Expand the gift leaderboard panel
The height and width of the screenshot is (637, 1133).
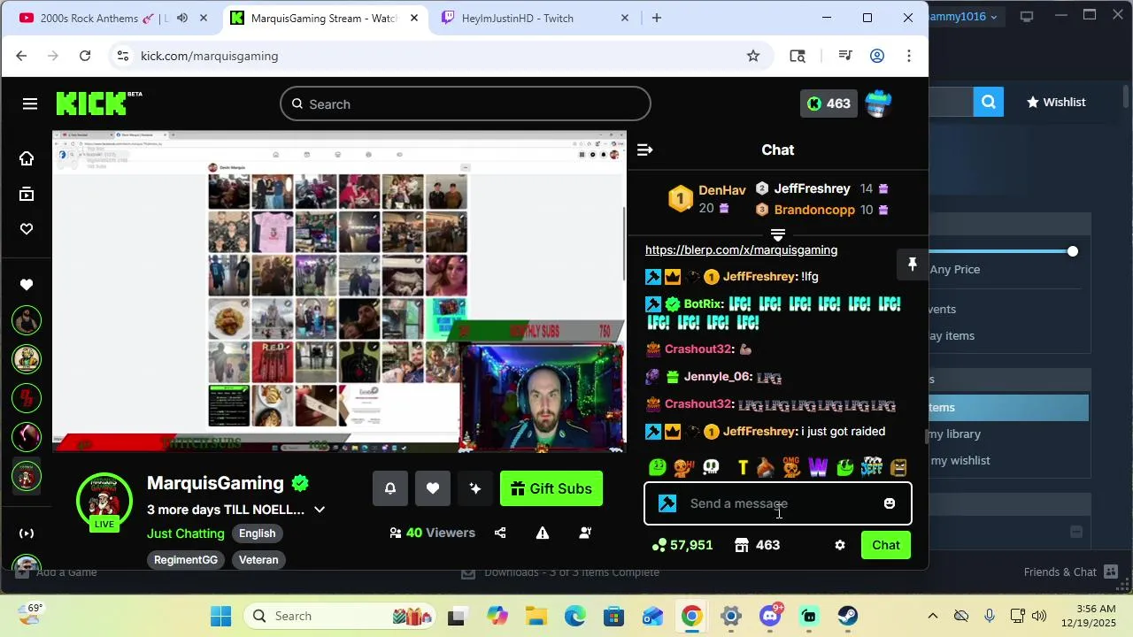coord(778,235)
